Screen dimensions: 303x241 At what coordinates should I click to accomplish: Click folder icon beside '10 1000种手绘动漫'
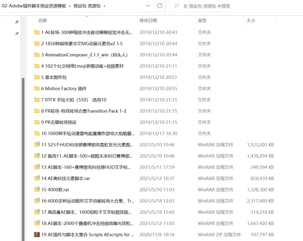37,133
